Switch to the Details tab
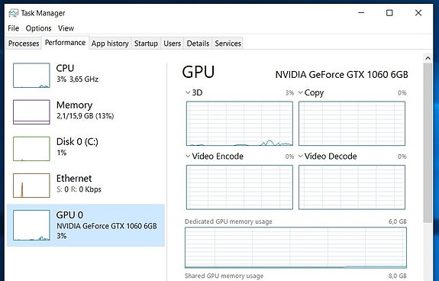439x281 pixels. tap(198, 44)
